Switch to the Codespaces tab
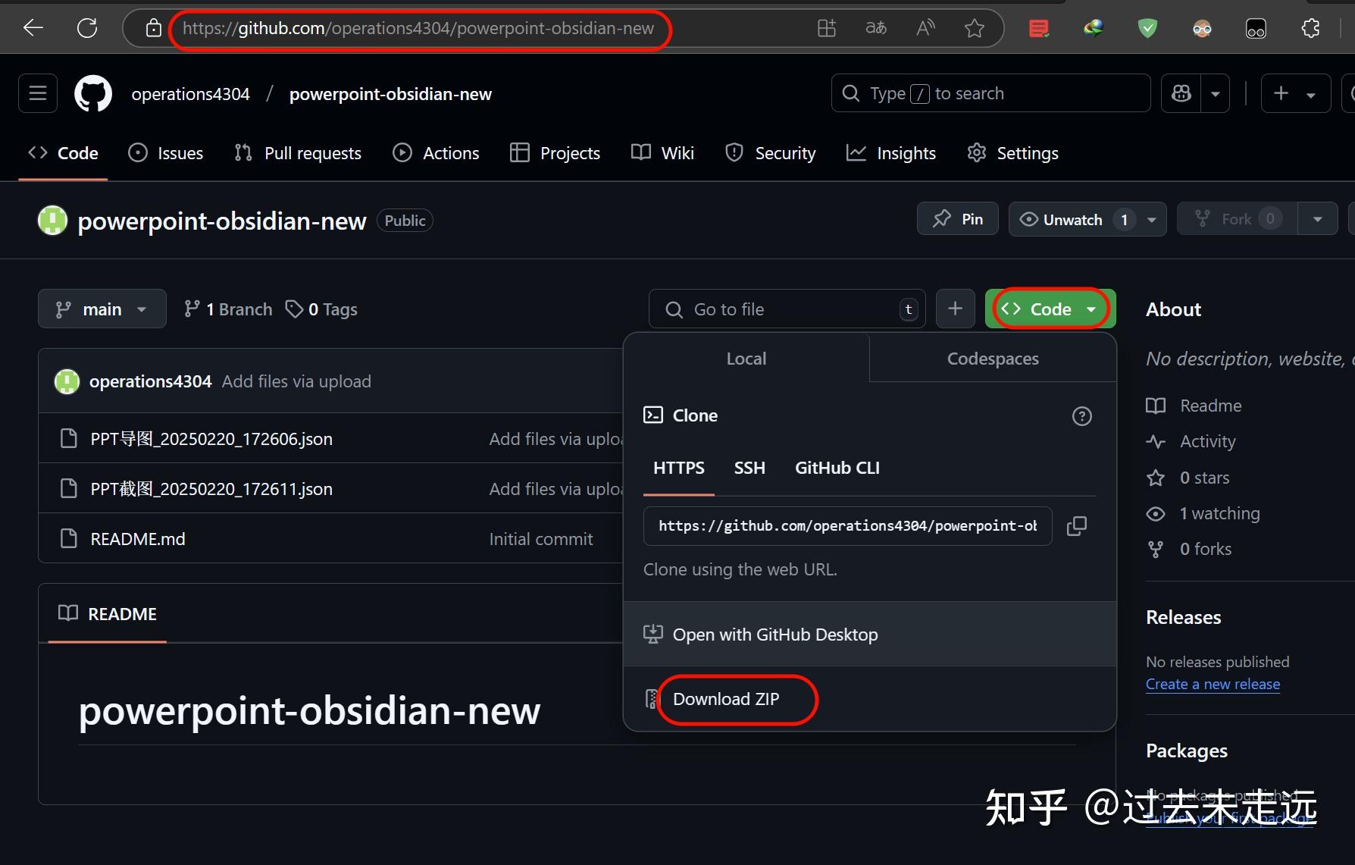The width and height of the screenshot is (1355, 865). [992, 358]
